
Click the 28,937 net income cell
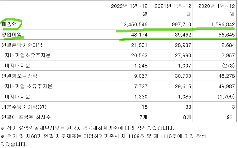click(x=183, y=45)
